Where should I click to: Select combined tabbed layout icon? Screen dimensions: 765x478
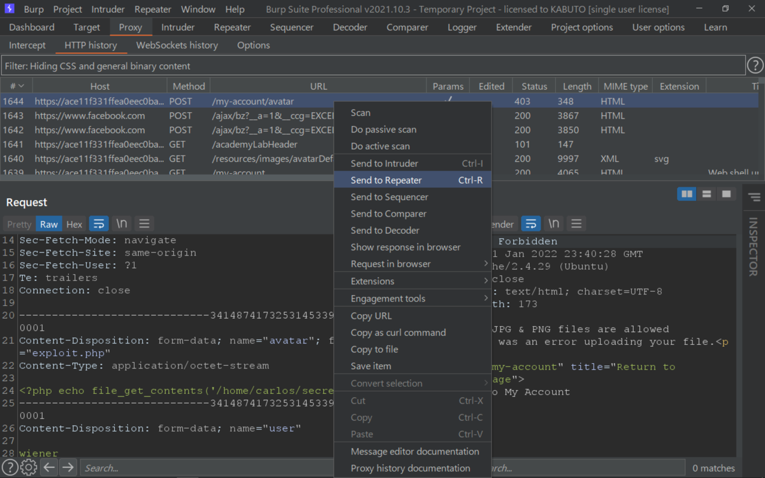pyautogui.click(x=725, y=194)
